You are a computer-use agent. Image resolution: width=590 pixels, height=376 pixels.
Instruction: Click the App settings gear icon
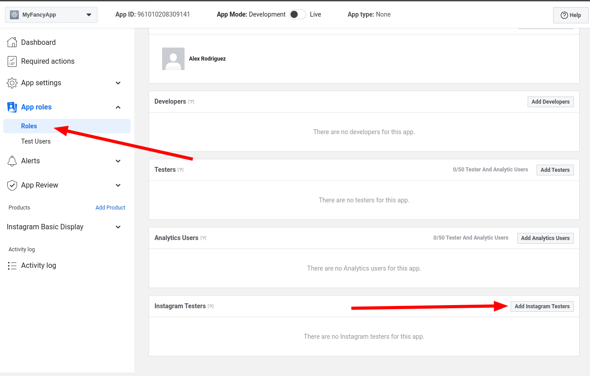(12, 83)
